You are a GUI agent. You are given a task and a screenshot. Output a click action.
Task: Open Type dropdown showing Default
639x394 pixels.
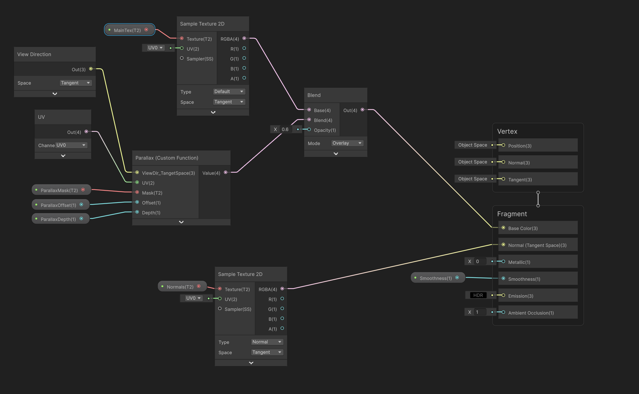(x=229, y=91)
